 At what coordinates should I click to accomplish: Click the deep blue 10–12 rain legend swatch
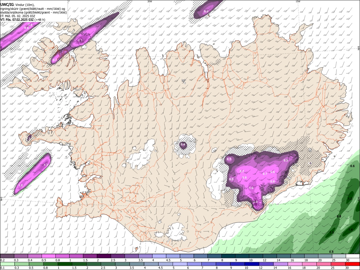pos(251,264)
